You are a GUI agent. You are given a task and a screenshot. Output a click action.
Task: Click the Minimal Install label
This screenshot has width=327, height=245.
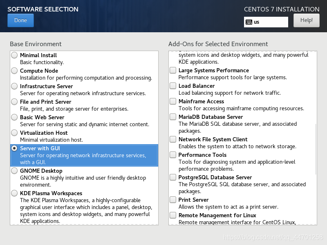[x=38, y=55]
